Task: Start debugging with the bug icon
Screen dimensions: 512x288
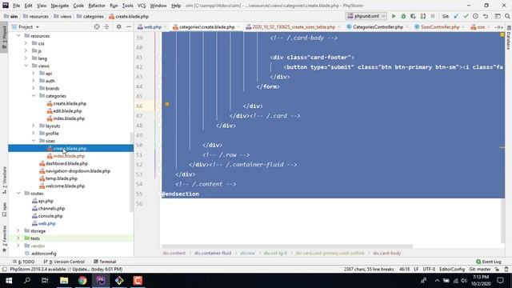Action: [x=403, y=16]
